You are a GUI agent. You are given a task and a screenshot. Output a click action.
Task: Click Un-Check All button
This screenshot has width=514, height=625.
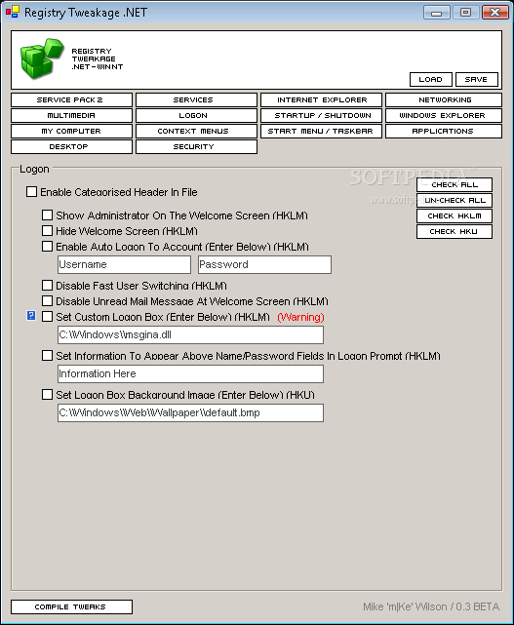coord(455,200)
